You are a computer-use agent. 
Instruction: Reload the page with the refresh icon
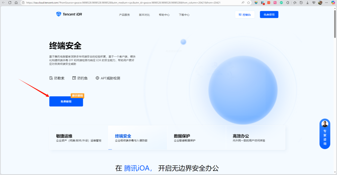(10, 3)
